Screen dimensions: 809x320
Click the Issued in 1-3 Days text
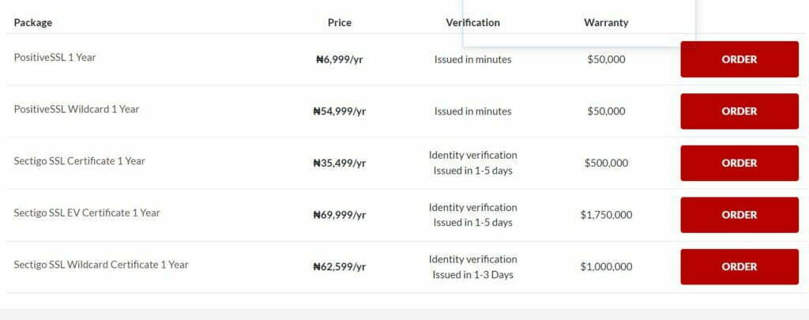coord(472,275)
